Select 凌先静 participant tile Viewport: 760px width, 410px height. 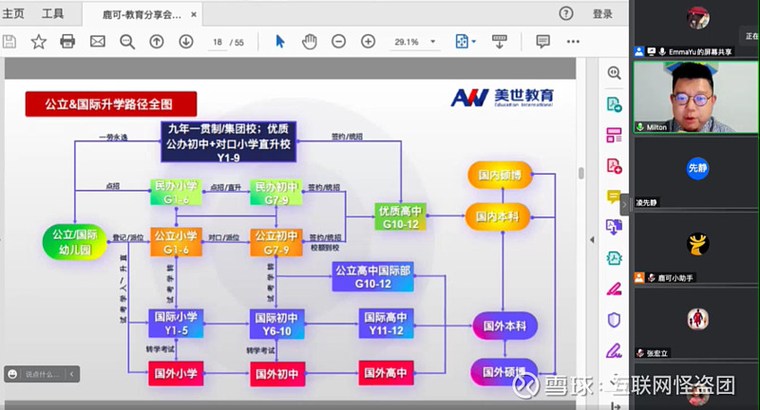(695, 173)
